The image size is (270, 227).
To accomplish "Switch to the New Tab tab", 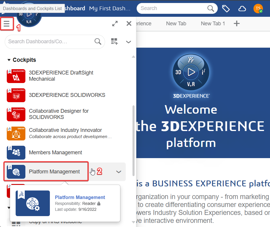I will click(x=176, y=24).
